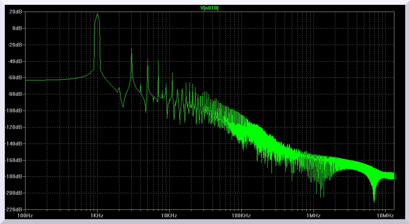Click the 10KHz frequency axis label
Image resolution: width=410 pixels, height=224 pixels.
click(169, 216)
